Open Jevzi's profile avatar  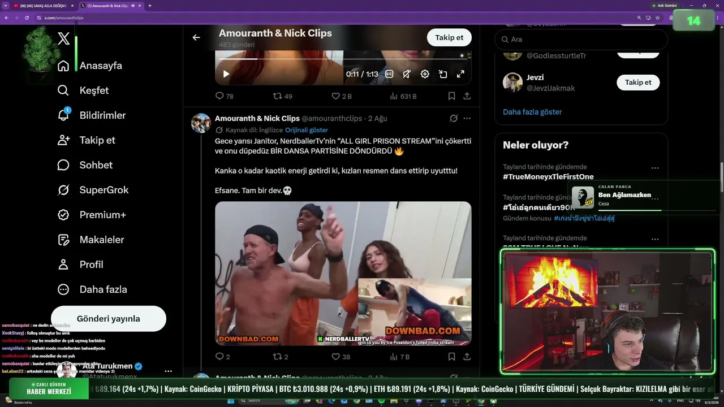[x=512, y=83]
